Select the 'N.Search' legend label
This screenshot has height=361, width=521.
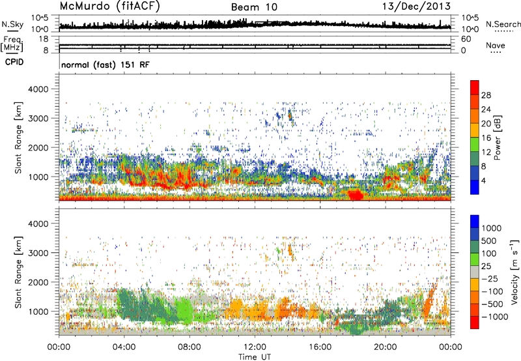tap(503, 24)
